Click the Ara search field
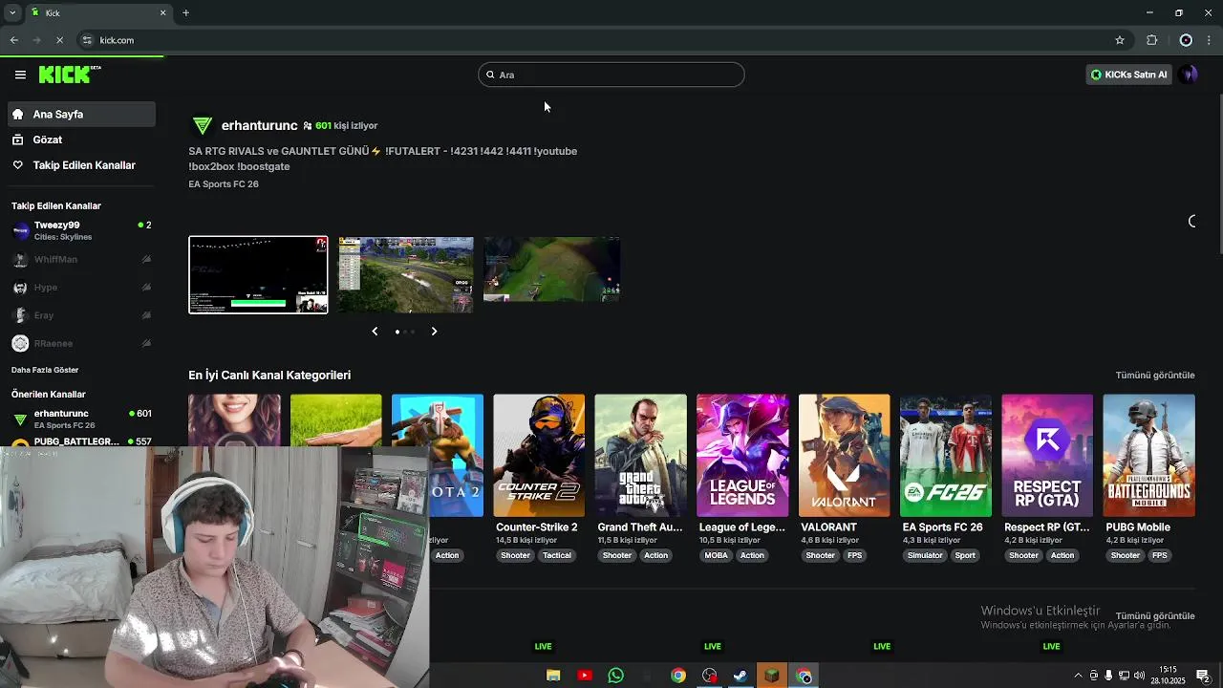 click(611, 75)
